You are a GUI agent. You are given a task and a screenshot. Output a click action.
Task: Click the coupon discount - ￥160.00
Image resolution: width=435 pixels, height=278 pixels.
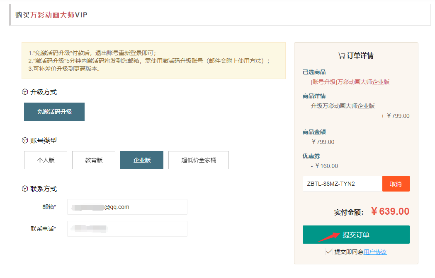(324, 166)
